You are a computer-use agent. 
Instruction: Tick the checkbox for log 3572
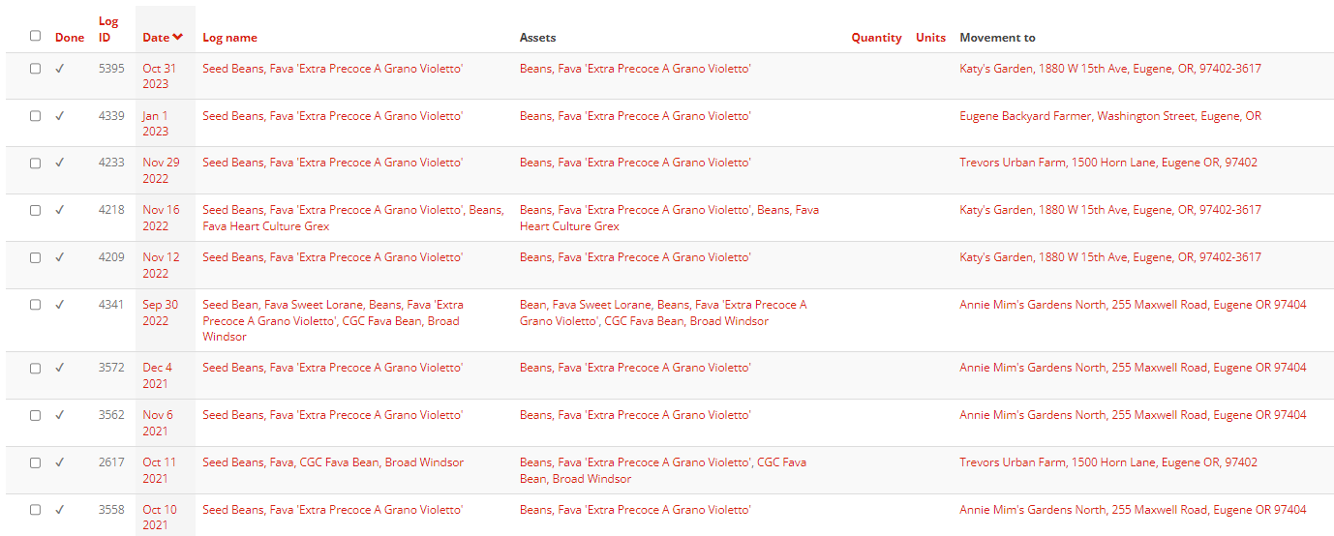(36, 369)
